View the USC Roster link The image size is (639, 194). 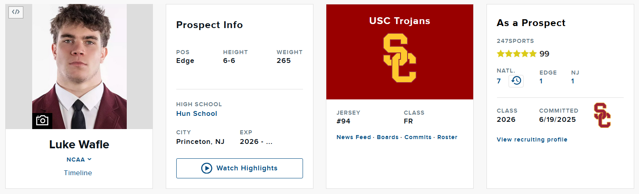[447, 137]
